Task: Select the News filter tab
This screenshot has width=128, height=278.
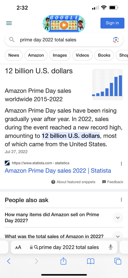Action: pyautogui.click(x=14, y=55)
